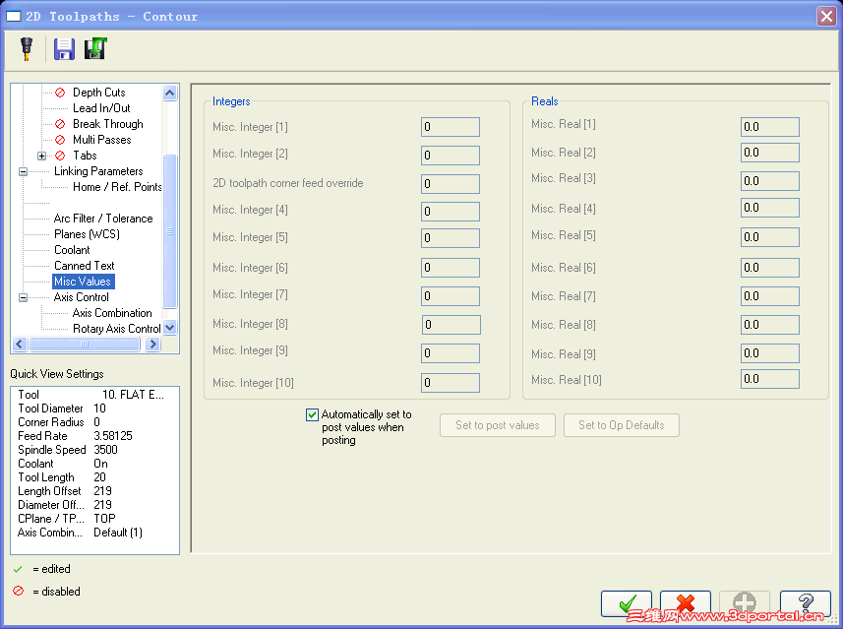Click Set to post values button
The height and width of the screenshot is (629, 843).
point(498,425)
